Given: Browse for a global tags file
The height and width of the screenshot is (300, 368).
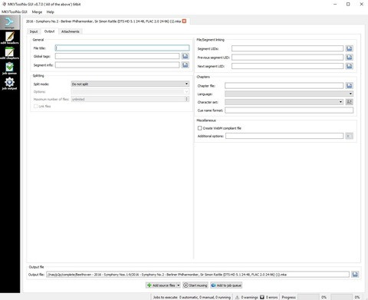Looking at the screenshot, I should pos(186,56).
